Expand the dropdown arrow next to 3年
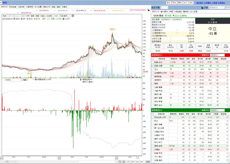The height and width of the screenshot is (164, 230). (145, 162)
